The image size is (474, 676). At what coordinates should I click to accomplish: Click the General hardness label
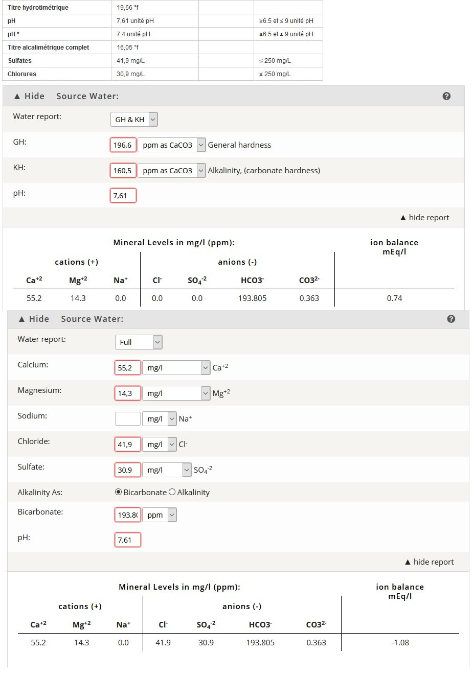pos(239,145)
